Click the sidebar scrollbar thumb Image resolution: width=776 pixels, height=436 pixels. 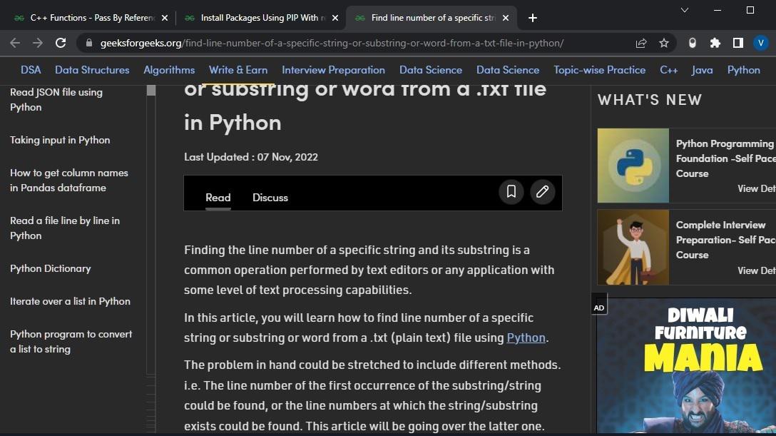click(x=151, y=91)
